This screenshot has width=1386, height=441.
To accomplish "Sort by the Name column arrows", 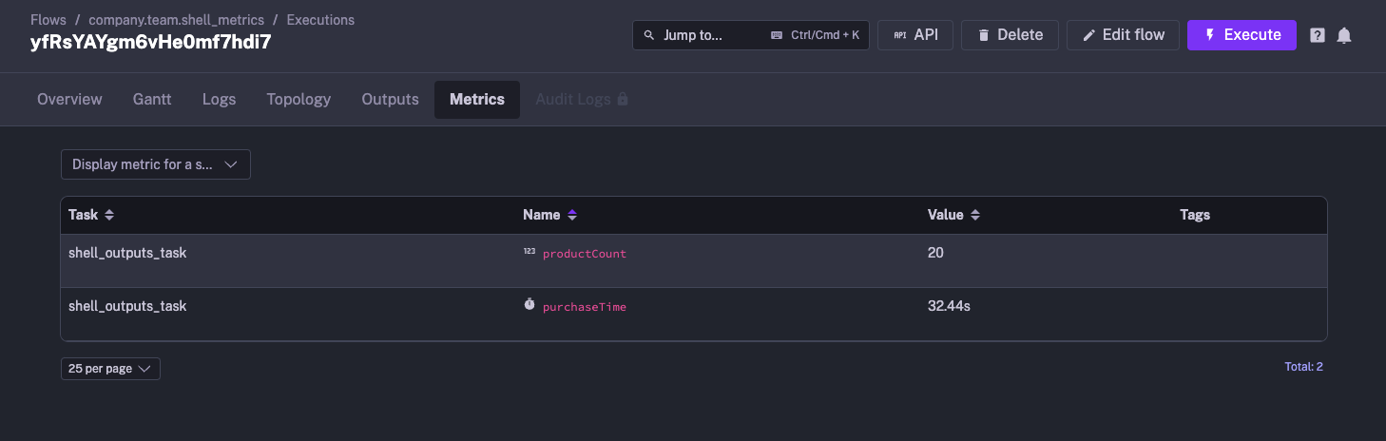I will pyautogui.click(x=572, y=216).
